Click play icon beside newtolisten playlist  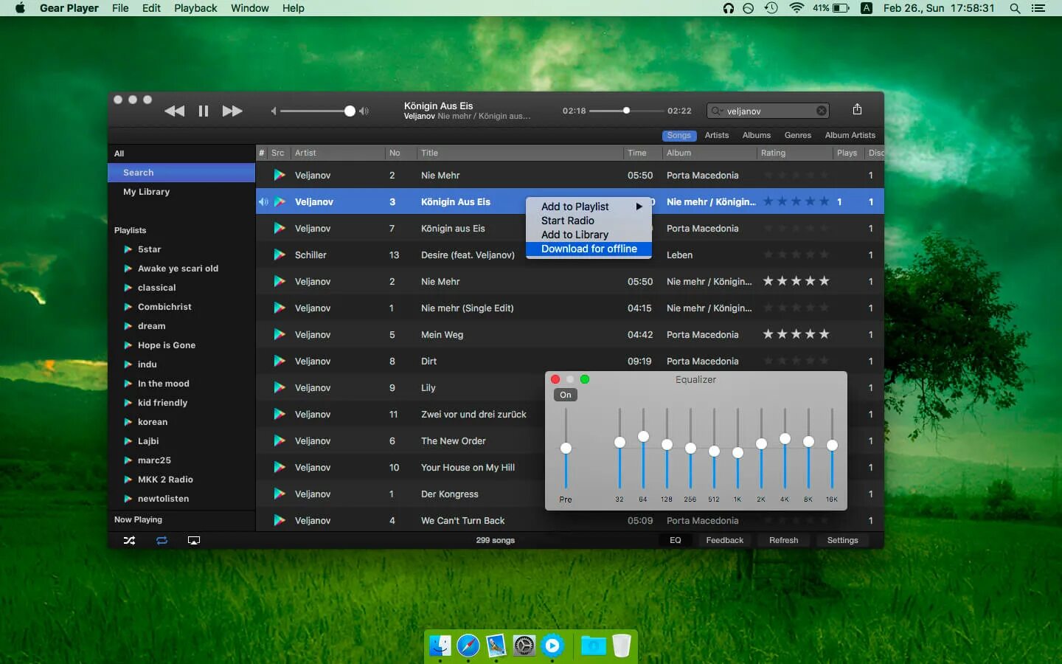tap(128, 499)
